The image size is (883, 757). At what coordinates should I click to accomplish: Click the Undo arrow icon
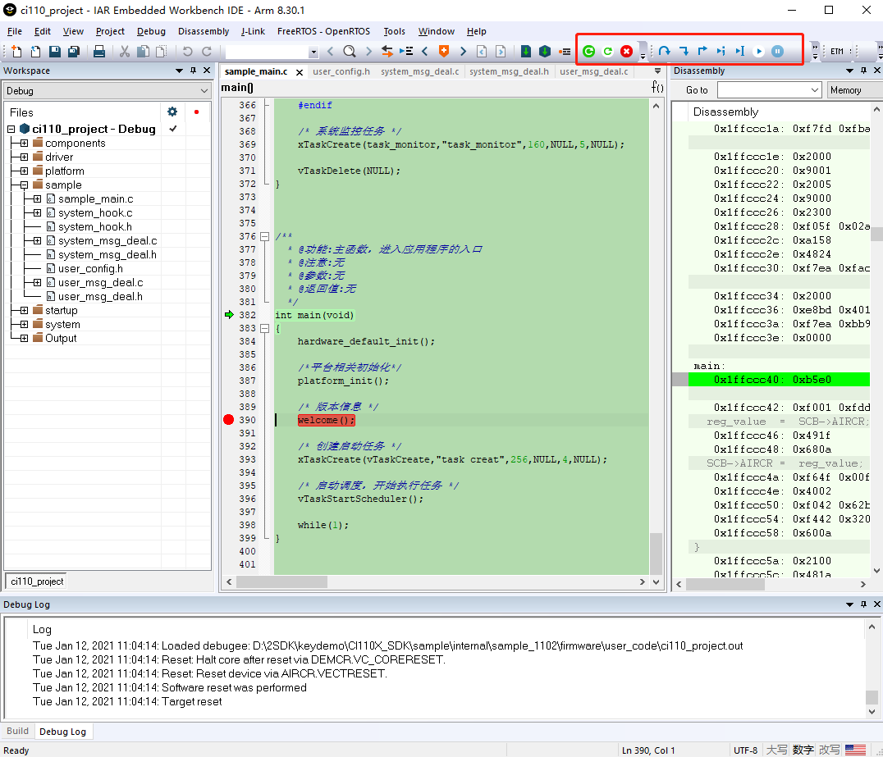click(x=188, y=52)
